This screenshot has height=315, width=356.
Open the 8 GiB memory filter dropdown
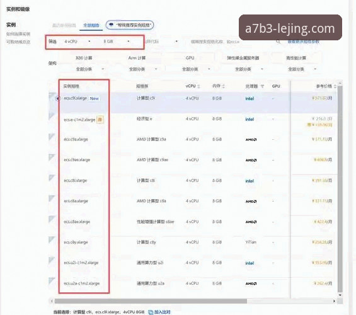pyautogui.click(x=117, y=42)
